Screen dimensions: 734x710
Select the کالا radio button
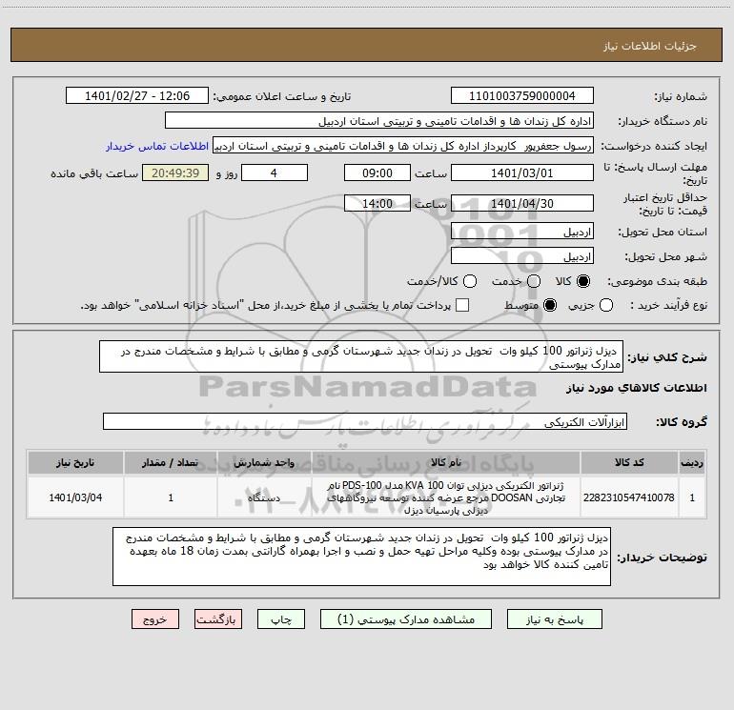point(583,281)
